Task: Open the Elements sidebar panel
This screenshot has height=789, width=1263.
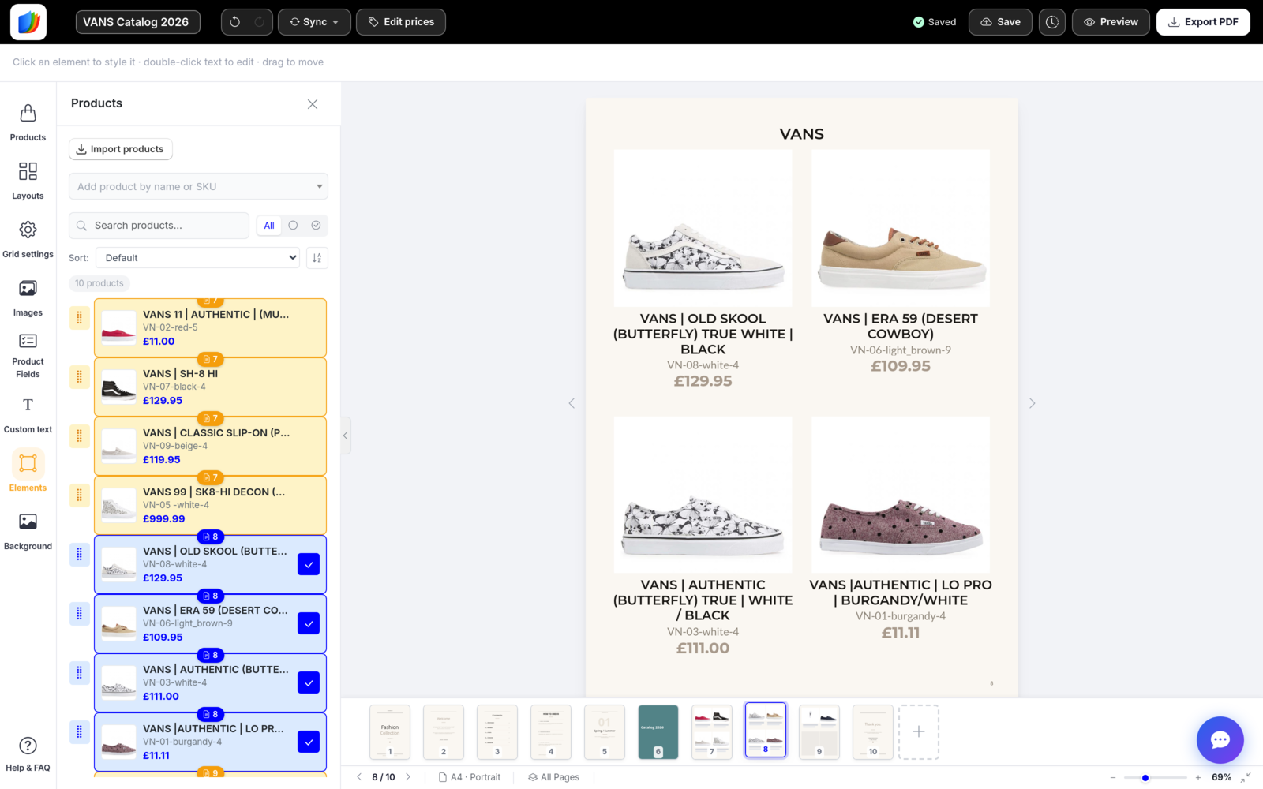Action: 28,473
